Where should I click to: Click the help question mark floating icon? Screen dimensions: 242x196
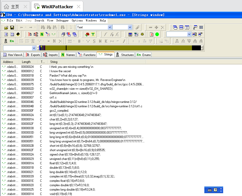click(x=215, y=190)
